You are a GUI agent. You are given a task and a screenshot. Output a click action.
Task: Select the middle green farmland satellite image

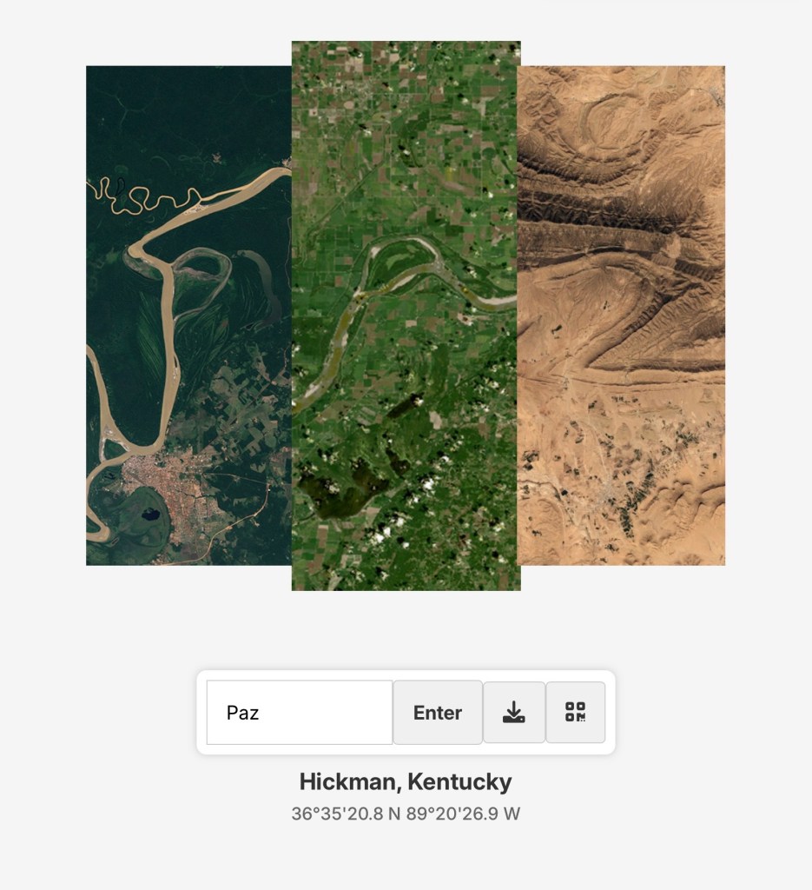(x=406, y=315)
